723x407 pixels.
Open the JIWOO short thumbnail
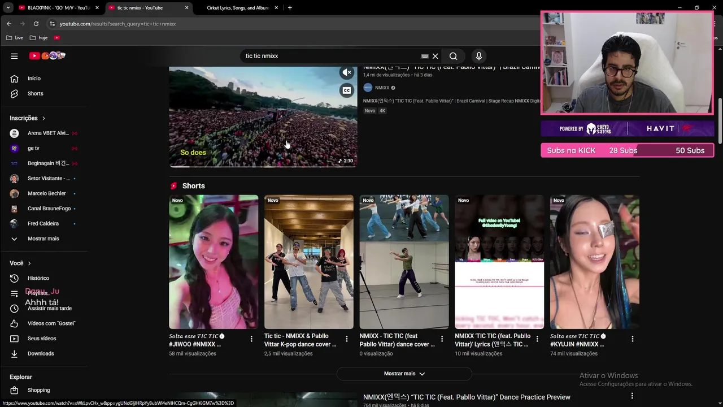click(214, 262)
